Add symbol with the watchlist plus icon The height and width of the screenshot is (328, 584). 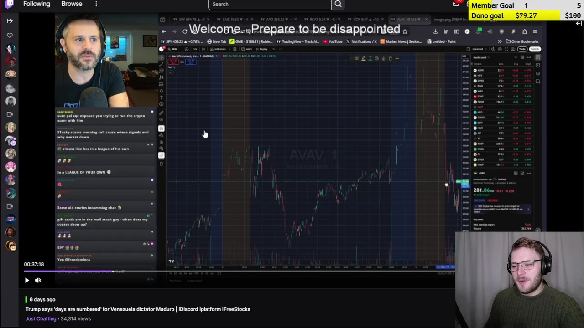516,57
